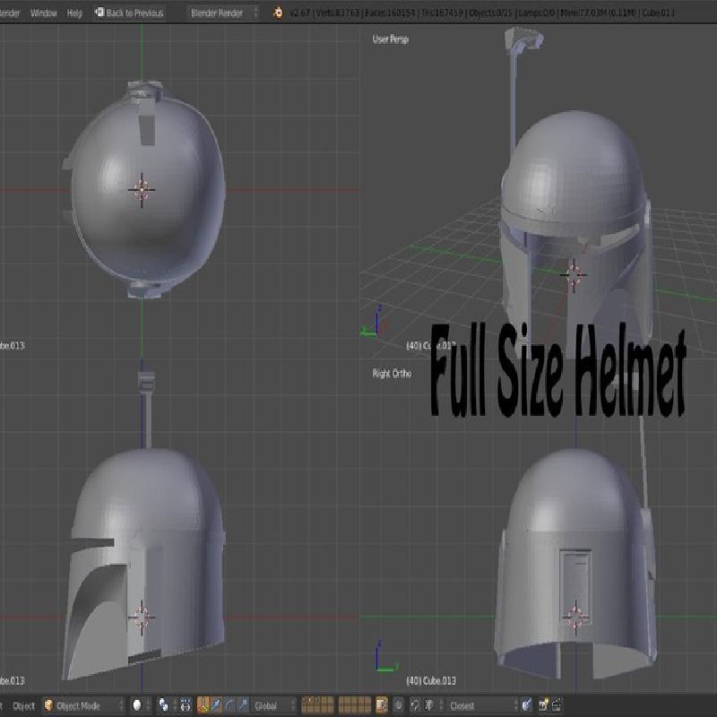Screen dimensions: 717x717
Task: Click the Back to Previous button
Action: coord(130,13)
